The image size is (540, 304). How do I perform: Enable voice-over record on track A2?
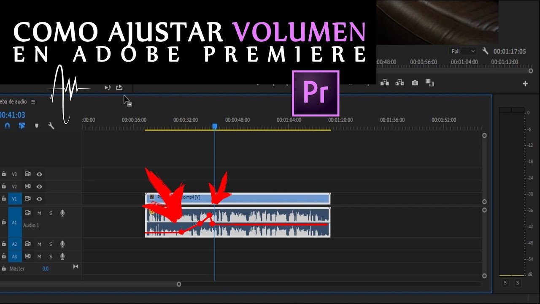62,244
